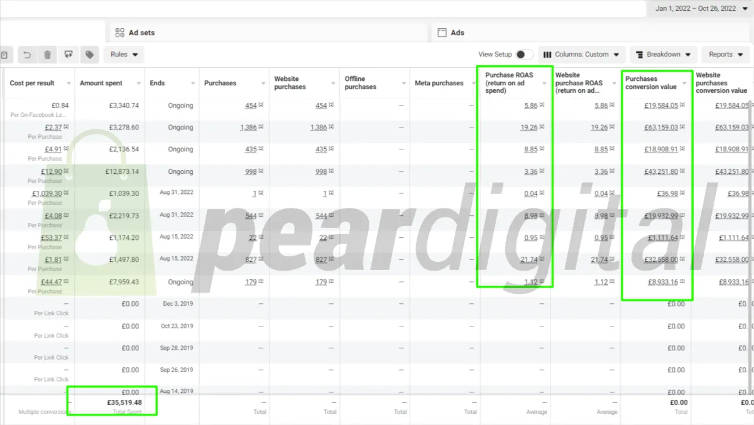The width and height of the screenshot is (754, 425).
Task: Click 998 in the Purchases column
Action: (250, 171)
